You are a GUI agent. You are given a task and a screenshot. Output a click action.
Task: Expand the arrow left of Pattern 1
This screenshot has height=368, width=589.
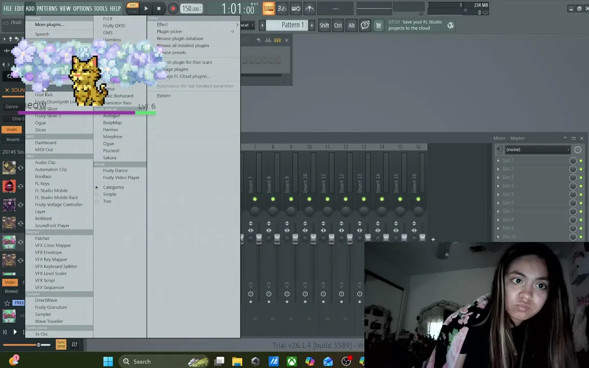(x=262, y=26)
